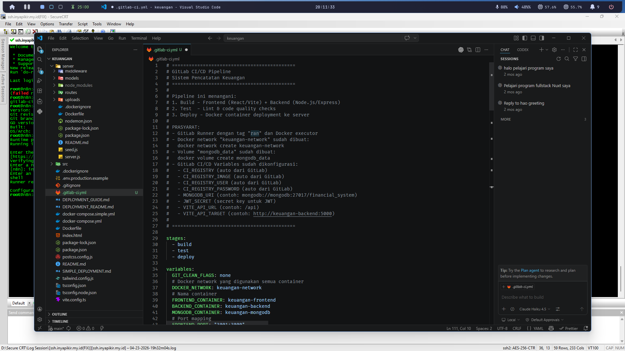
Task: Open remote window indicator in status bar
Action: pos(40,328)
